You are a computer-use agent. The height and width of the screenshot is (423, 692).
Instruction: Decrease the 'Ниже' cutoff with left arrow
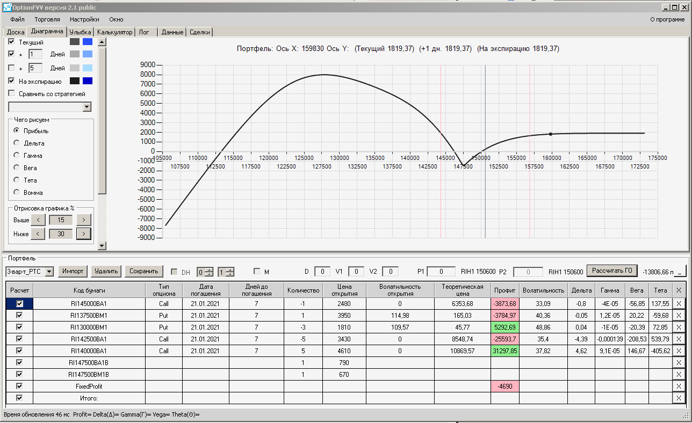[38, 234]
